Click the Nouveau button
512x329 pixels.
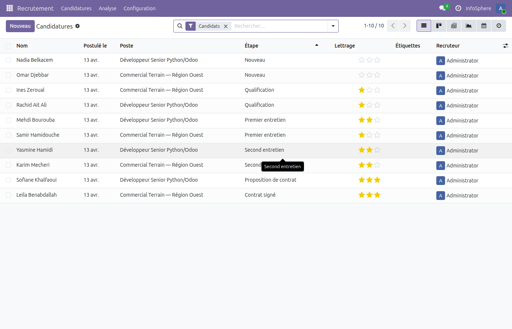(x=20, y=26)
